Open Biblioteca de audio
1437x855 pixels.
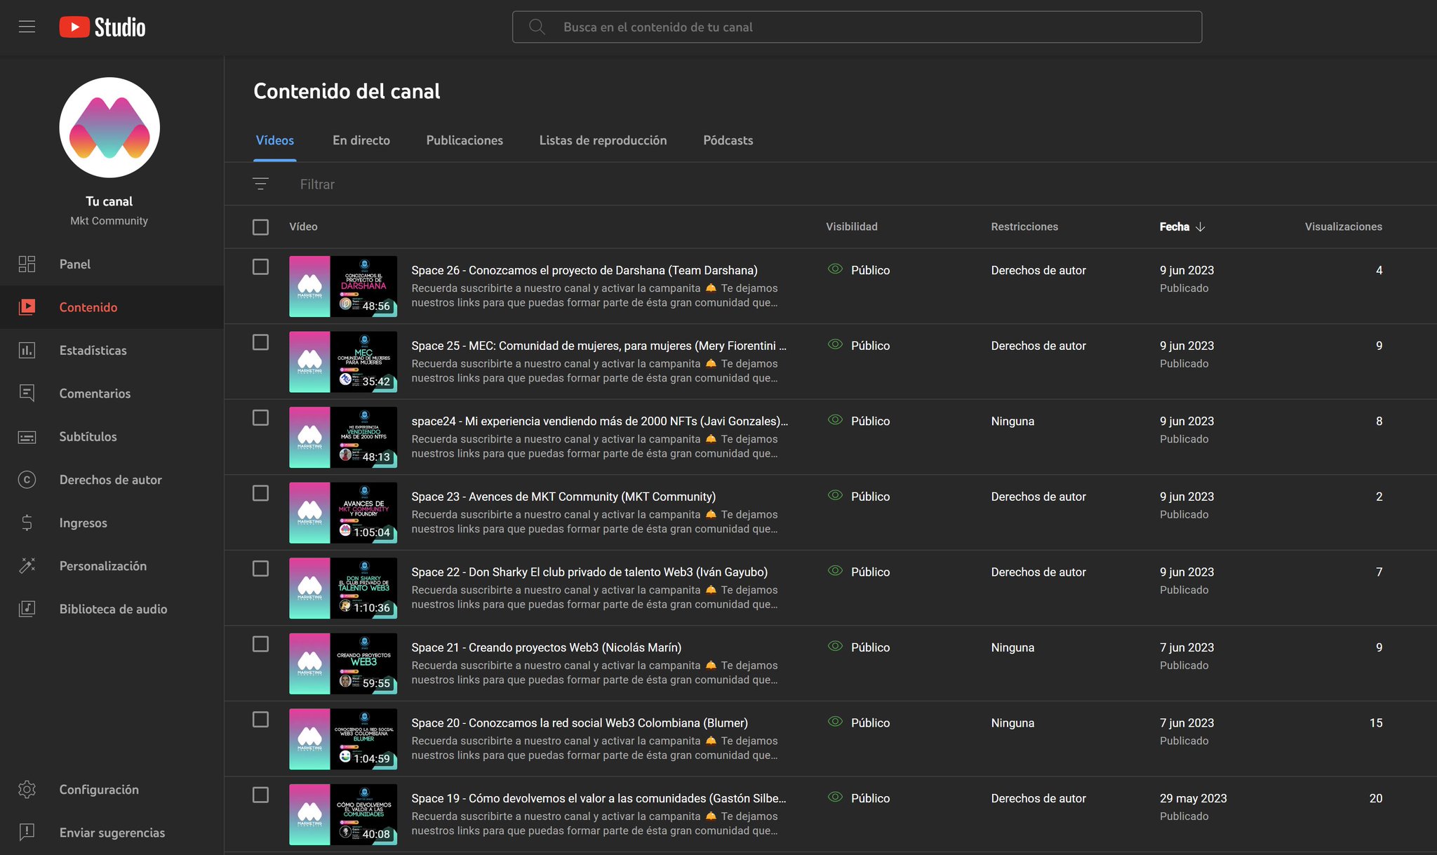click(x=112, y=609)
